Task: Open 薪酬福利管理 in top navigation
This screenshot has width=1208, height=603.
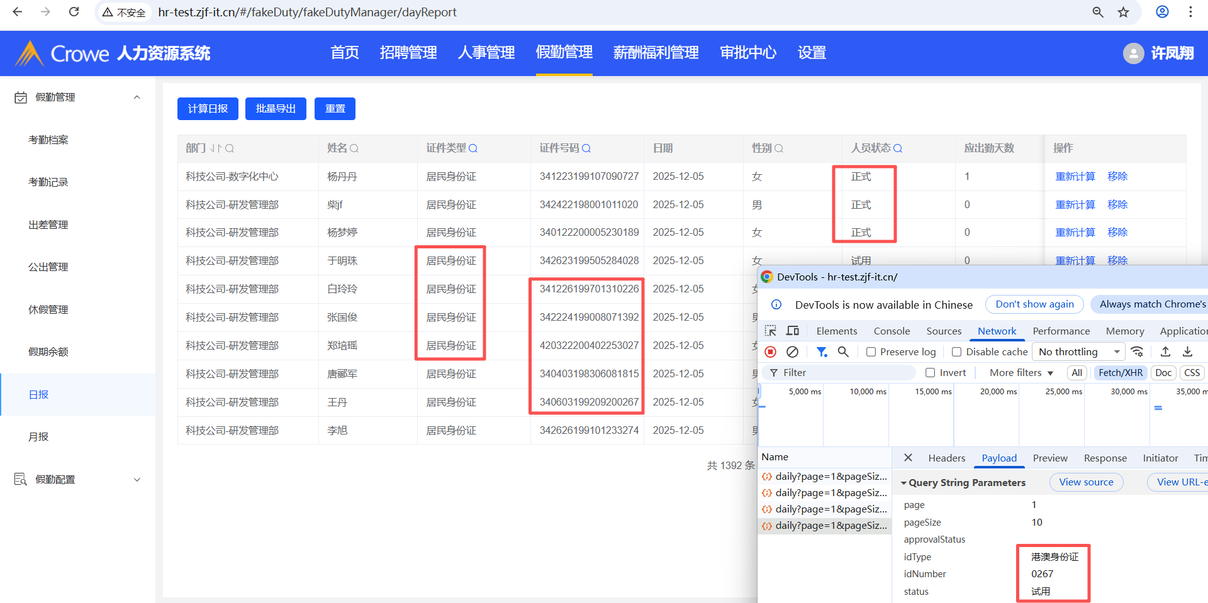Action: pos(656,53)
